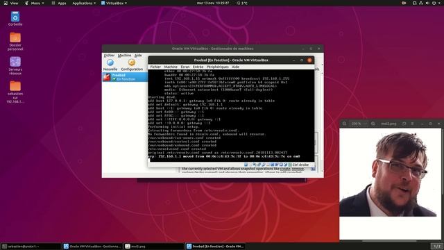
Task: Click the 1/2 workspace switcher
Action: [437, 246]
